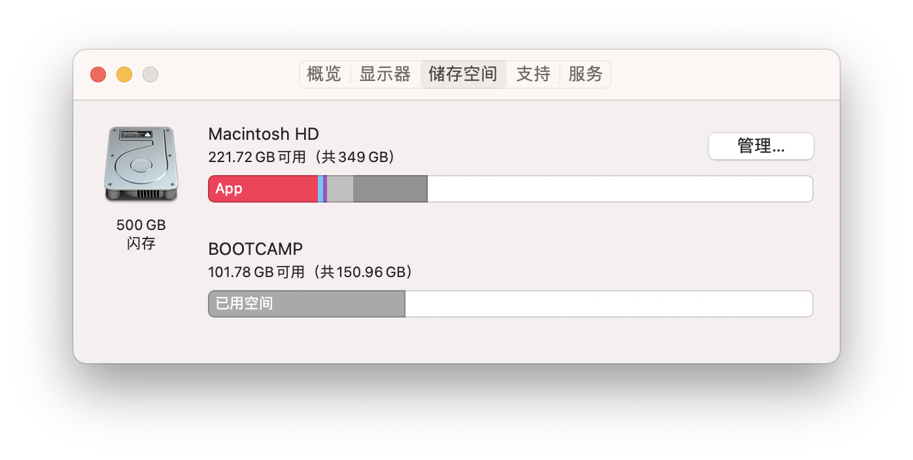This screenshot has height=460, width=913.
Task: Switch to the 概览 tab
Action: coord(324,74)
